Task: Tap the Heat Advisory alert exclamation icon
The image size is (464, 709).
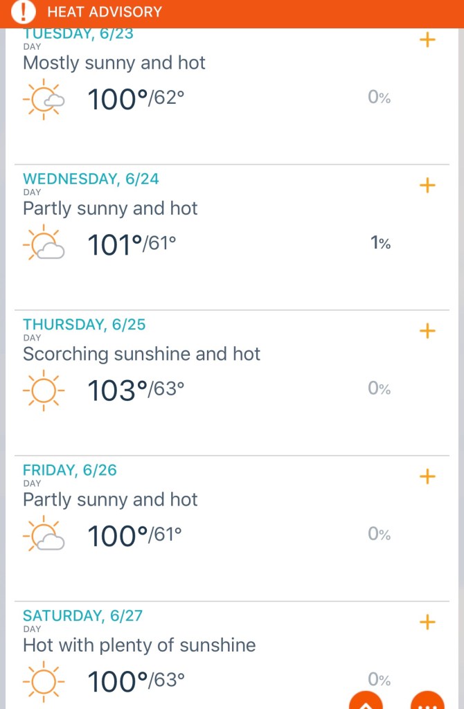Action: pos(26,12)
